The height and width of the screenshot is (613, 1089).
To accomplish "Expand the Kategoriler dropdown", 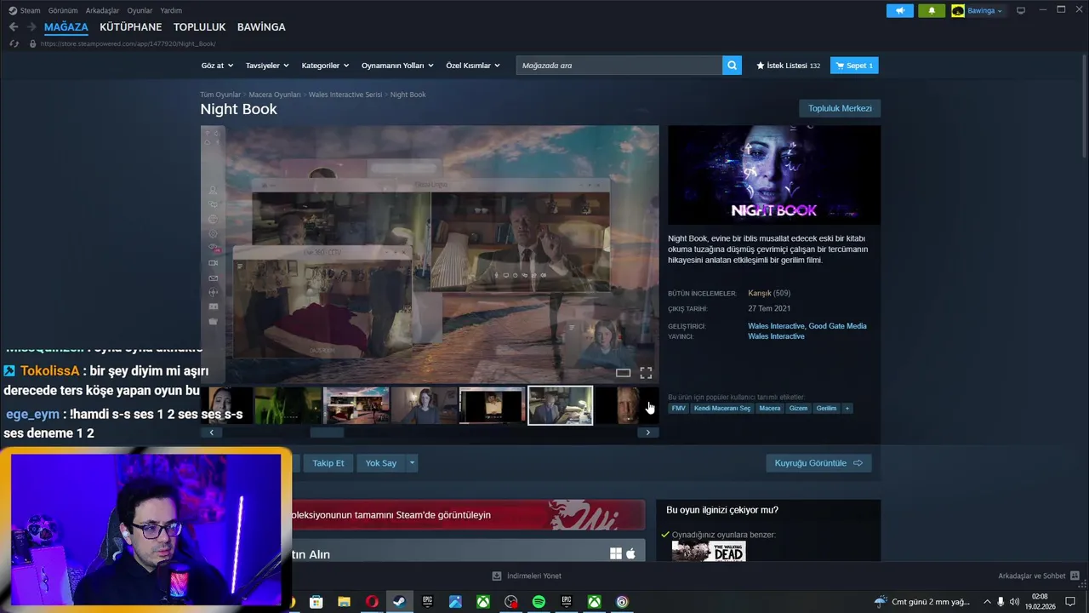I will (x=325, y=66).
